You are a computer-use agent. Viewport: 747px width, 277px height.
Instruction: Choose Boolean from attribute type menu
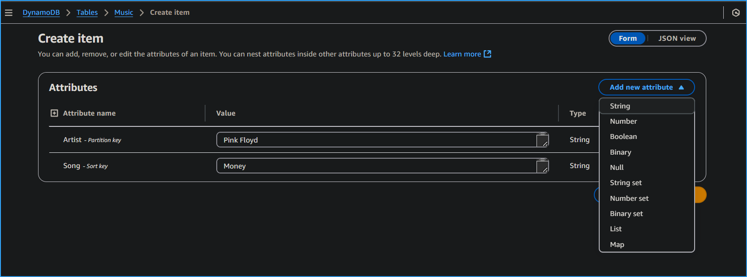pyautogui.click(x=647, y=137)
